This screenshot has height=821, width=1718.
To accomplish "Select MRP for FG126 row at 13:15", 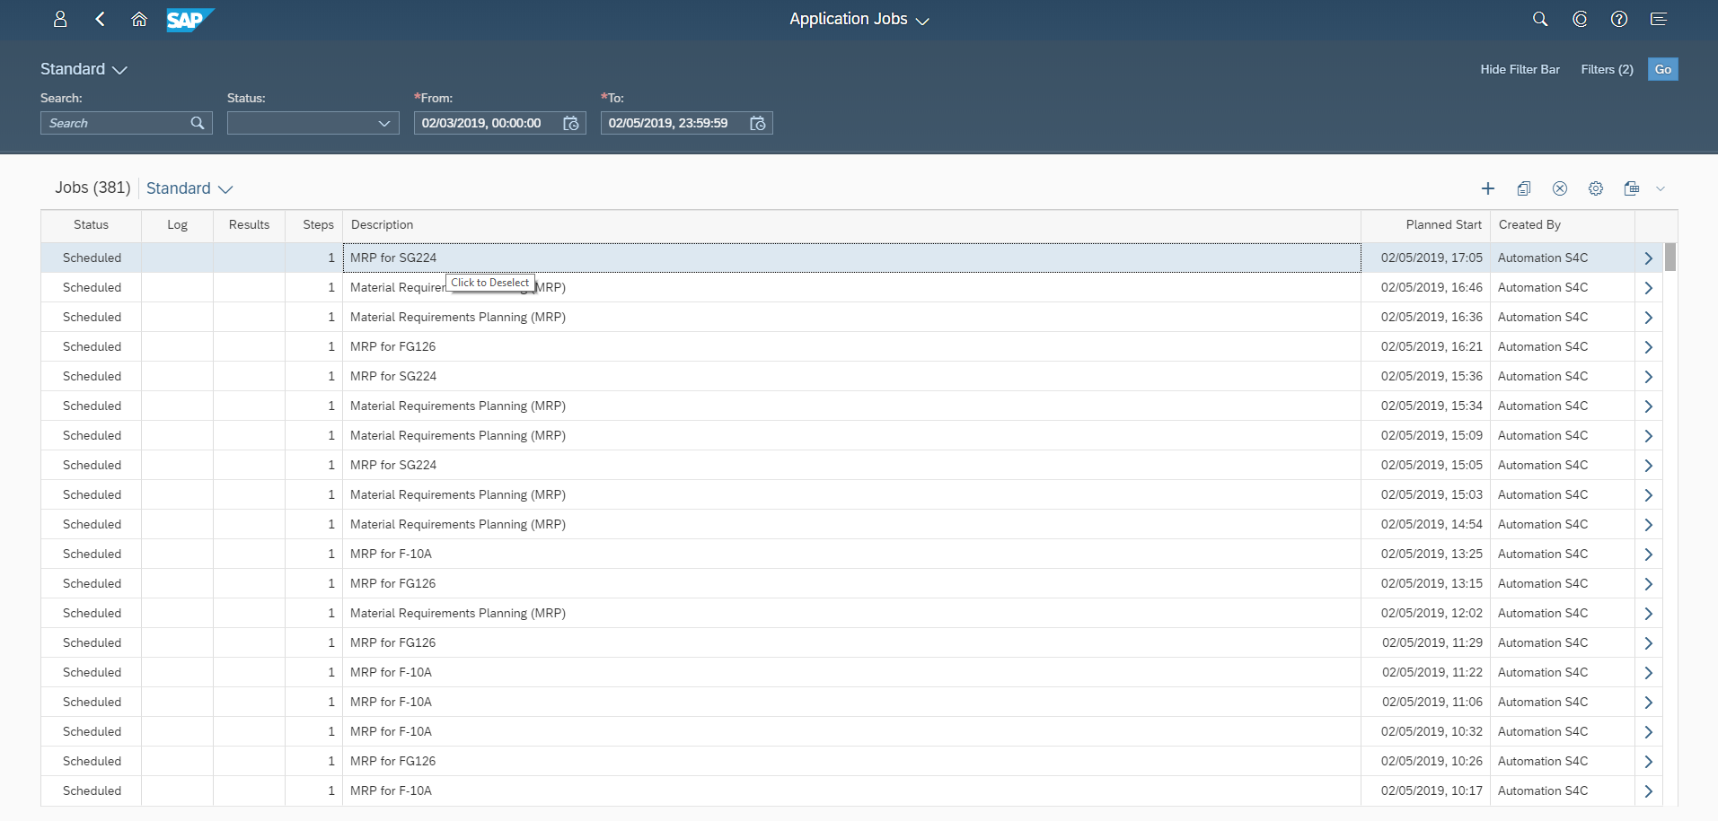I will (x=851, y=583).
